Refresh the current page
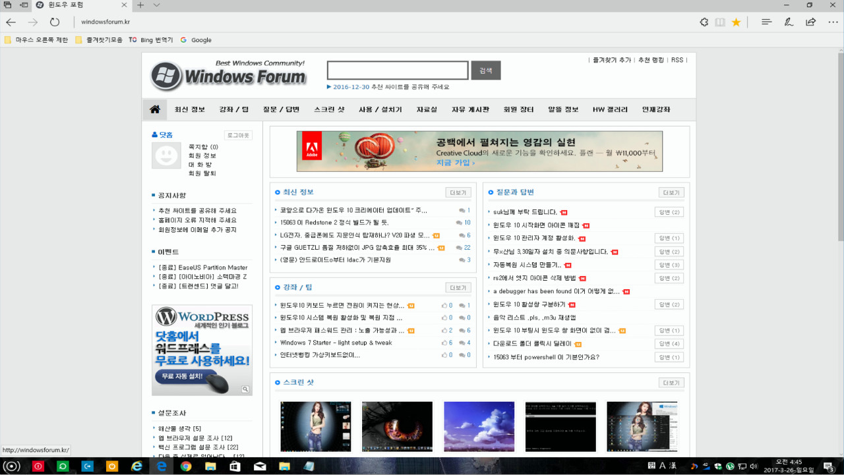844x475 pixels. 55,22
